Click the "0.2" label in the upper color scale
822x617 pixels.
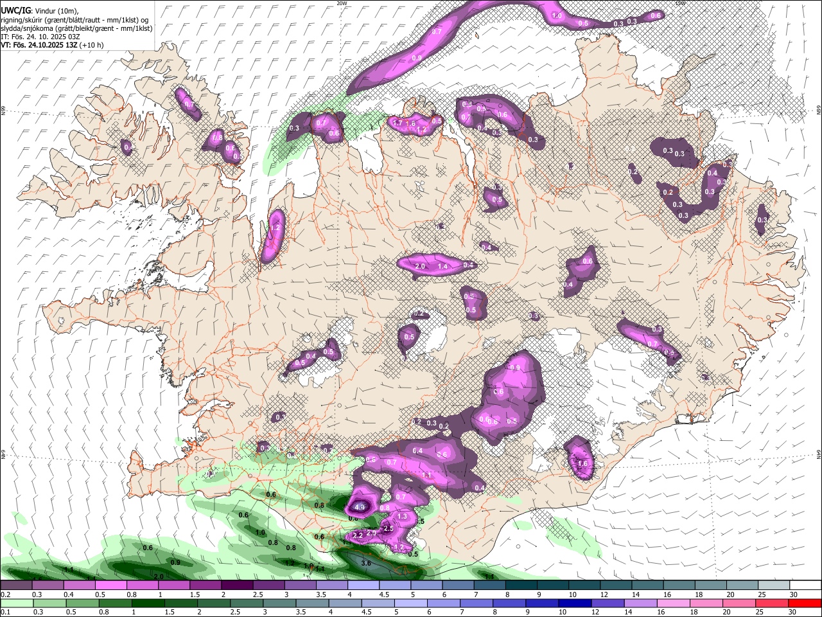[x=5, y=595]
